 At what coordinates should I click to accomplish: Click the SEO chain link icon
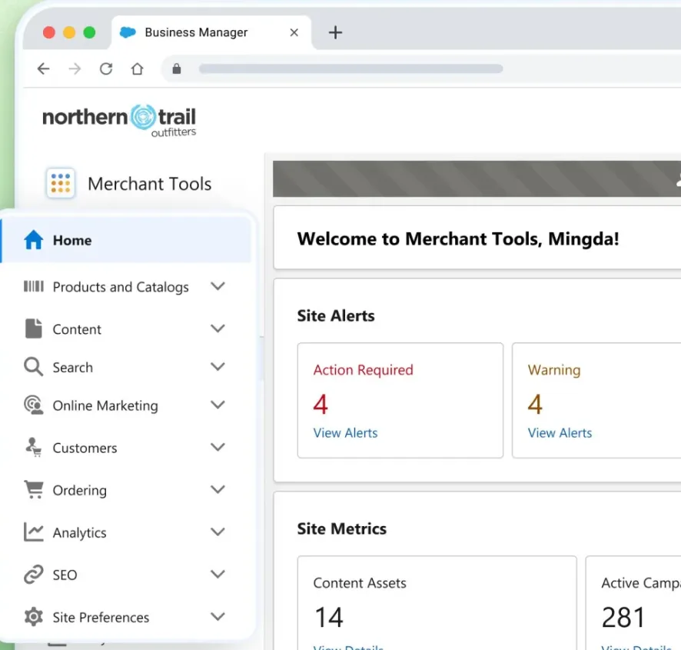[x=34, y=575]
